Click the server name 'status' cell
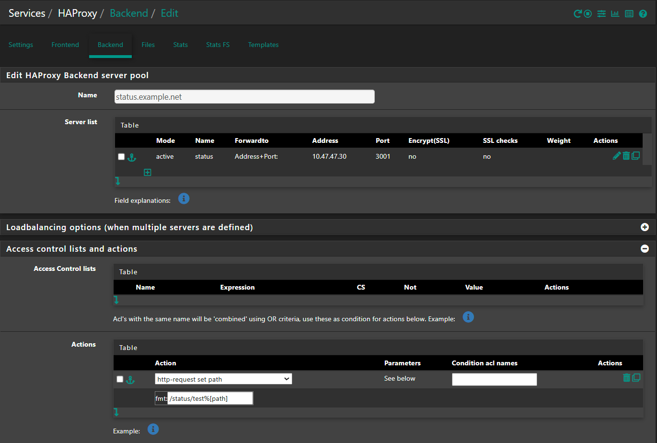The image size is (657, 443). pyautogui.click(x=204, y=156)
